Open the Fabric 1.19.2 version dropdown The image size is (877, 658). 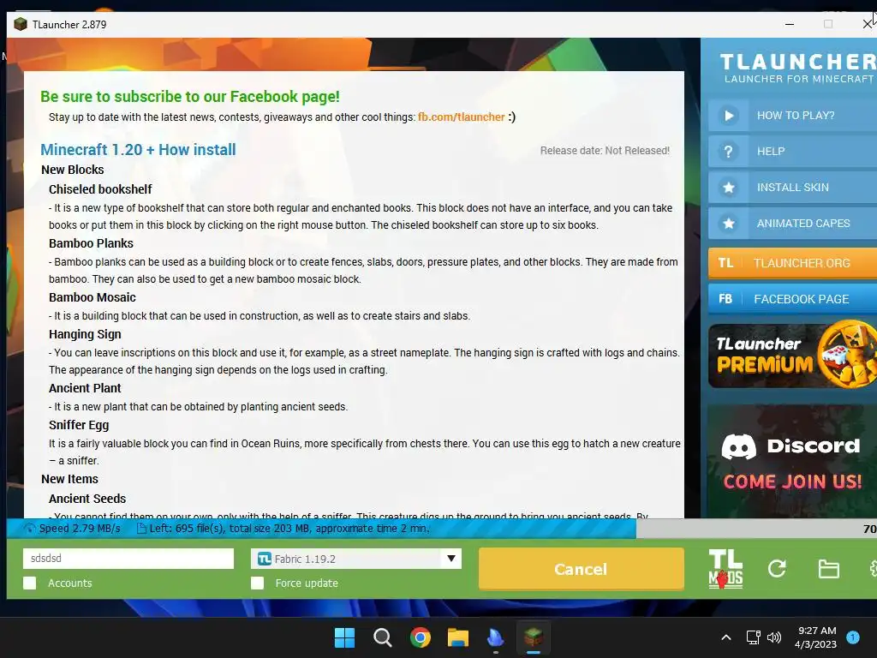click(x=356, y=559)
